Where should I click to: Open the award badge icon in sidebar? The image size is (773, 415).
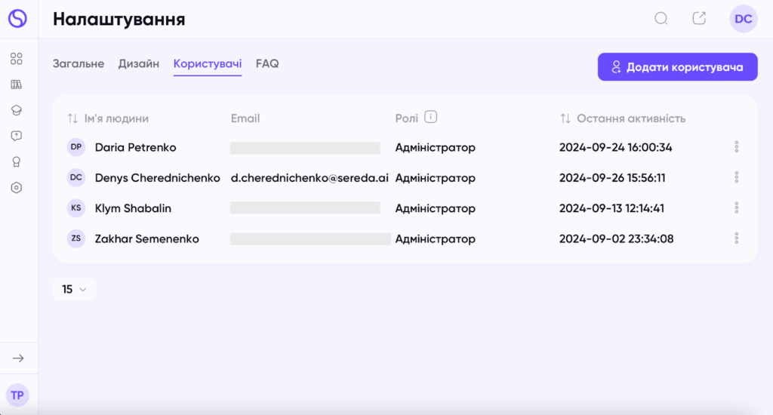(x=17, y=161)
